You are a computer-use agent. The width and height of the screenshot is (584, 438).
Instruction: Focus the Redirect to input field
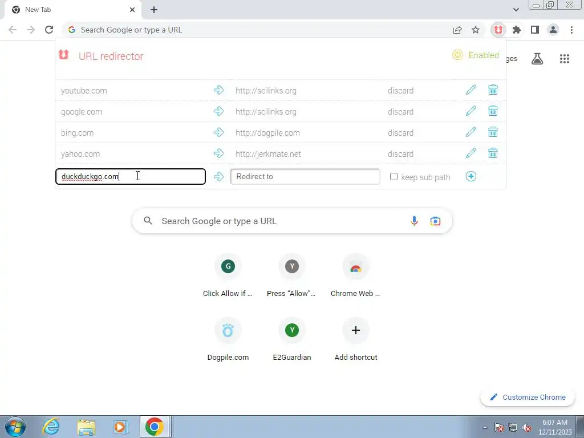(x=305, y=177)
